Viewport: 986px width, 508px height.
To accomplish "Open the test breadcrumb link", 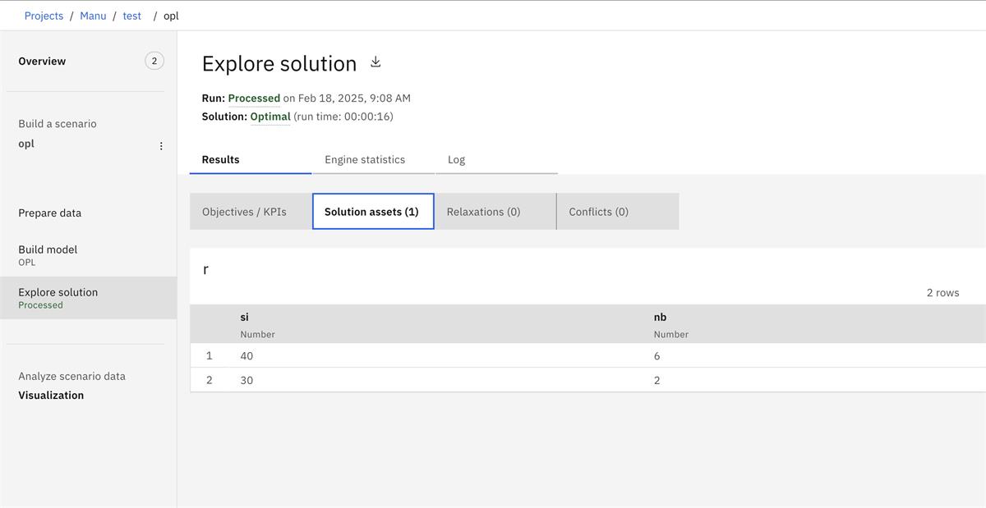I will click(x=132, y=16).
